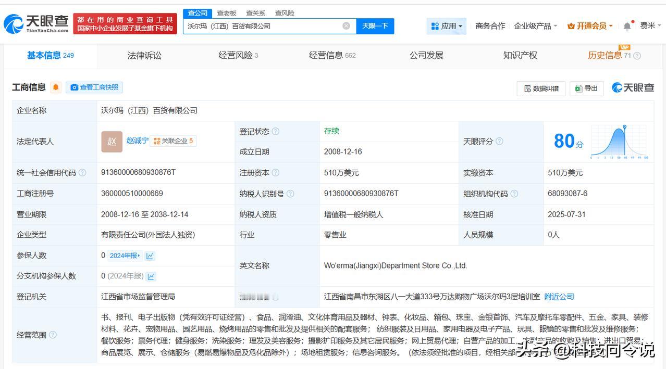This screenshot has height=369, width=666.
Task: Open trend chart icon in 分支机构参保人数 row
Action: [x=151, y=276]
